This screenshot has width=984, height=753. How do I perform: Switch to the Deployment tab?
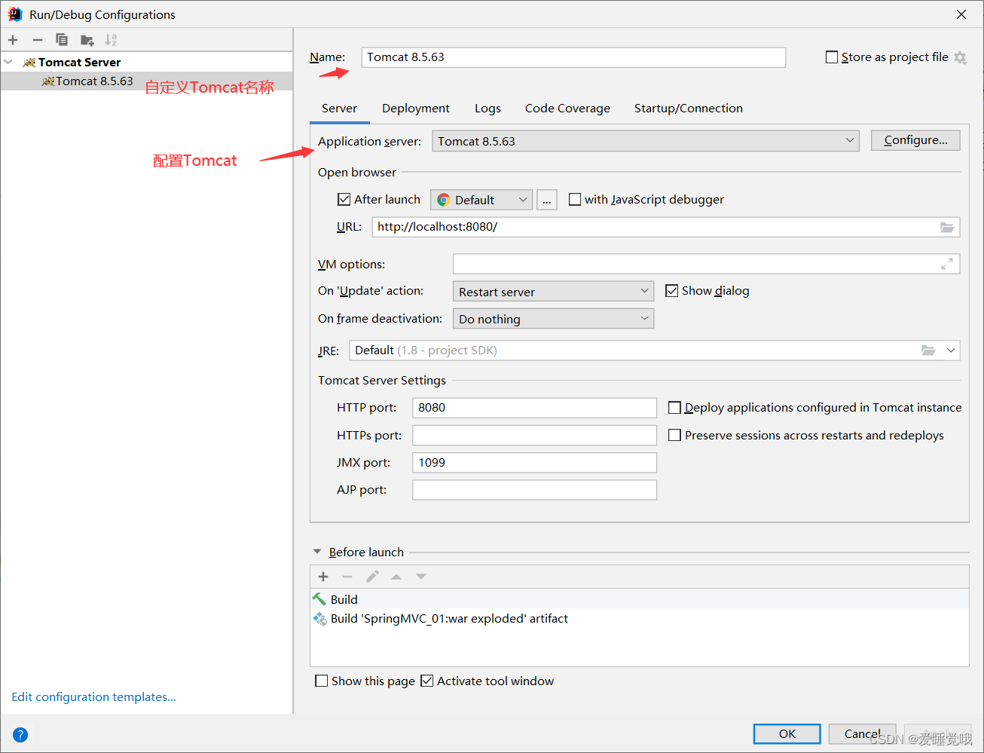click(416, 109)
